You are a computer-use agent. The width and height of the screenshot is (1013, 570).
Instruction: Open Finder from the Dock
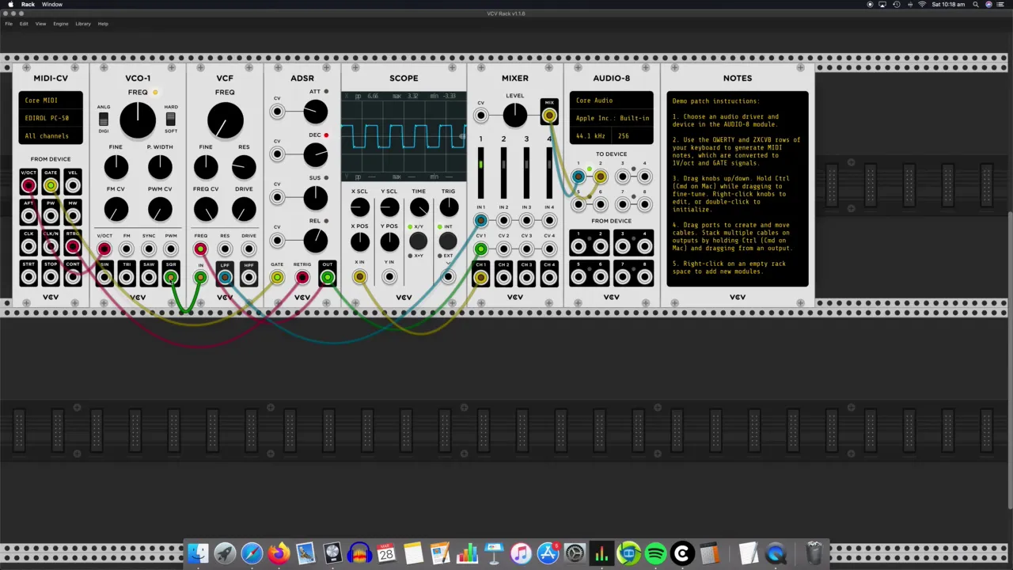pos(198,553)
